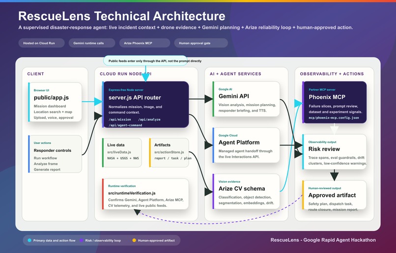Click the Location search + map line
Screen dimensions: 396x253
click(x=53, y=112)
